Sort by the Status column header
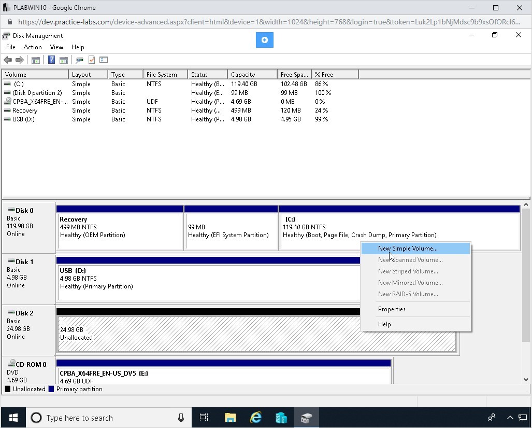 pyautogui.click(x=208, y=74)
